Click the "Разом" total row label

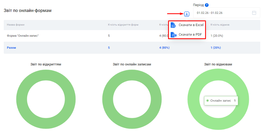(11, 48)
